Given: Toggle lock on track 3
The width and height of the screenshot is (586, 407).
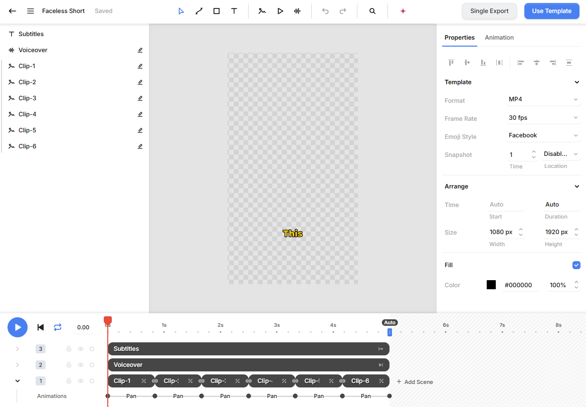Looking at the screenshot, I should click(x=69, y=349).
